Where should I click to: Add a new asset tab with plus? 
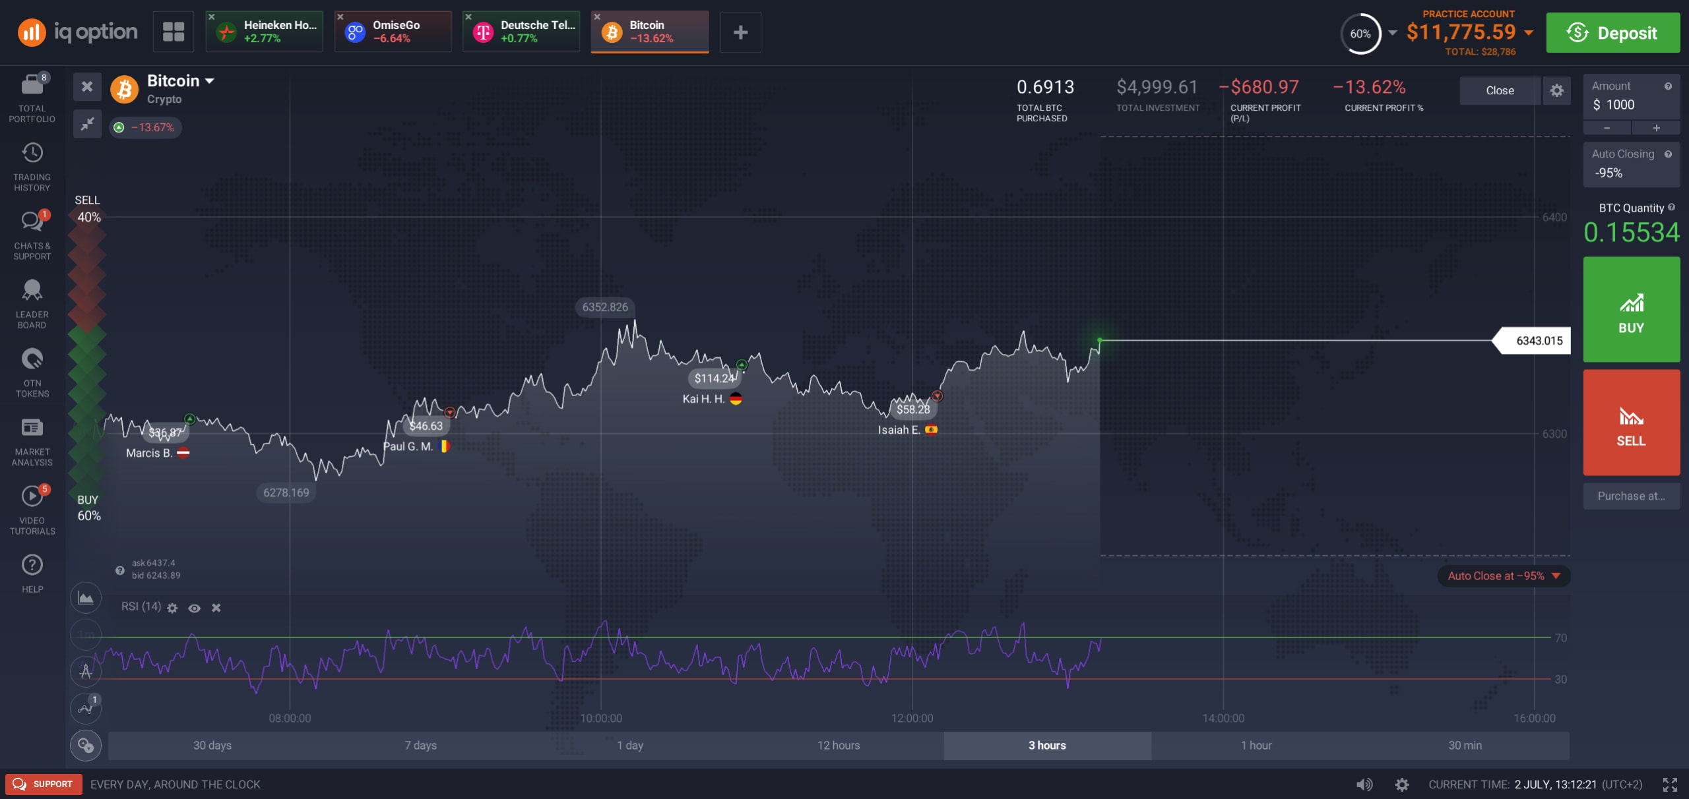click(740, 32)
